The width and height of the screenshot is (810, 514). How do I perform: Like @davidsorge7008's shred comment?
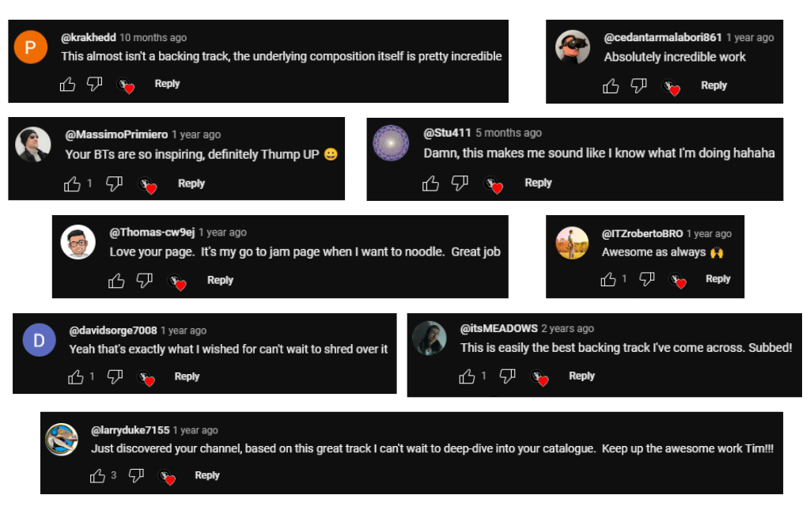[76, 377]
